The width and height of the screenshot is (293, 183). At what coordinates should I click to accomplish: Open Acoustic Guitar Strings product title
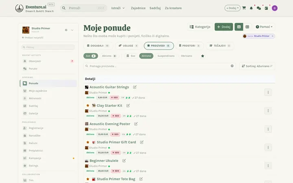point(109,87)
